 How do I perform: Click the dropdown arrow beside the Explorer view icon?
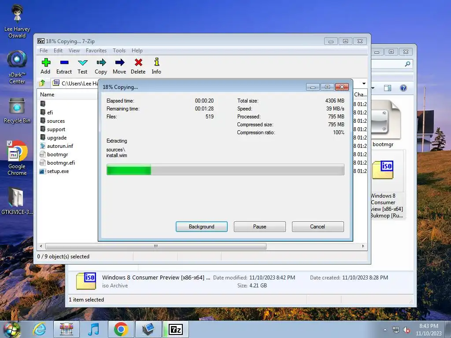[373, 88]
